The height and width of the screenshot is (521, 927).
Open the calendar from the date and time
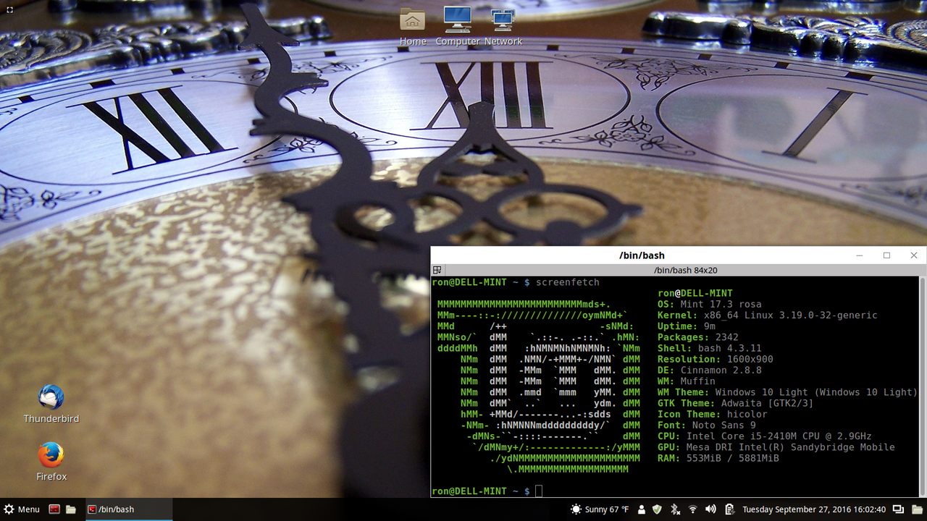click(814, 509)
